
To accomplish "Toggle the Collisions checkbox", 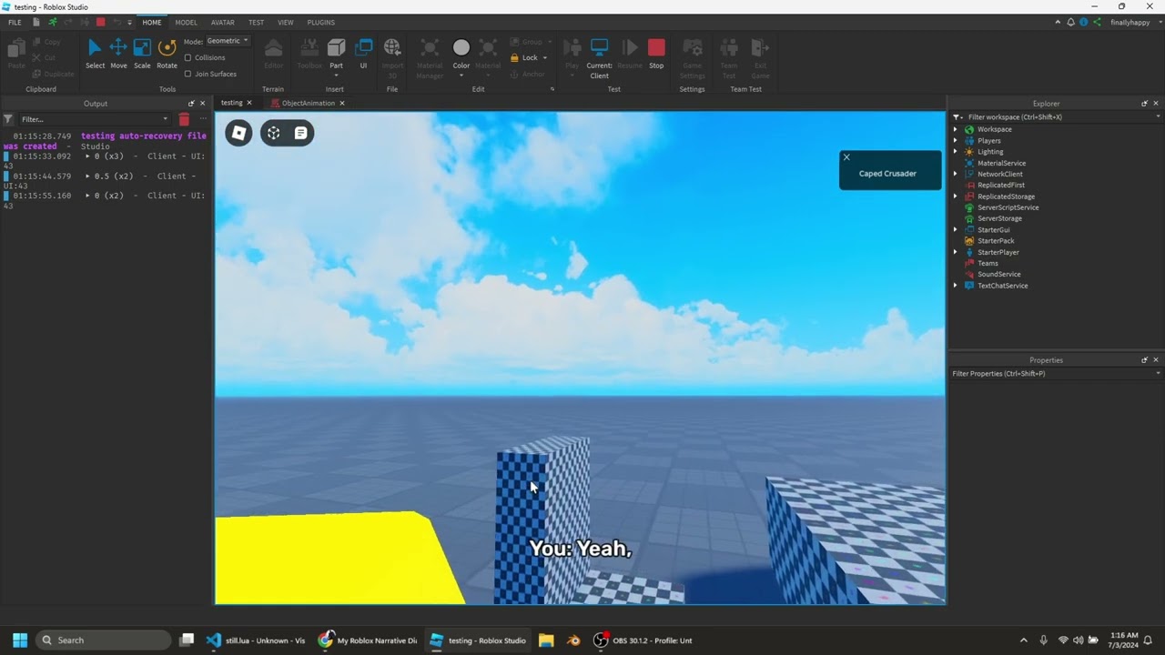I will click(188, 57).
